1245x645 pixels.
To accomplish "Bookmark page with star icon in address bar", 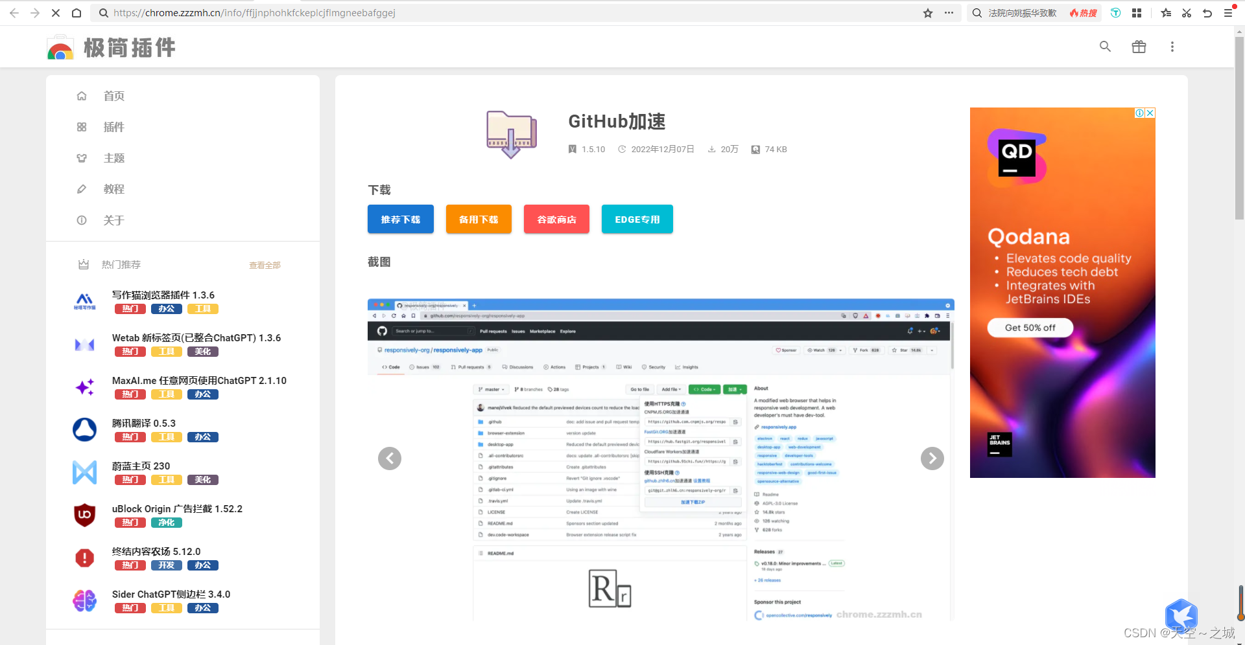I will [x=928, y=13].
